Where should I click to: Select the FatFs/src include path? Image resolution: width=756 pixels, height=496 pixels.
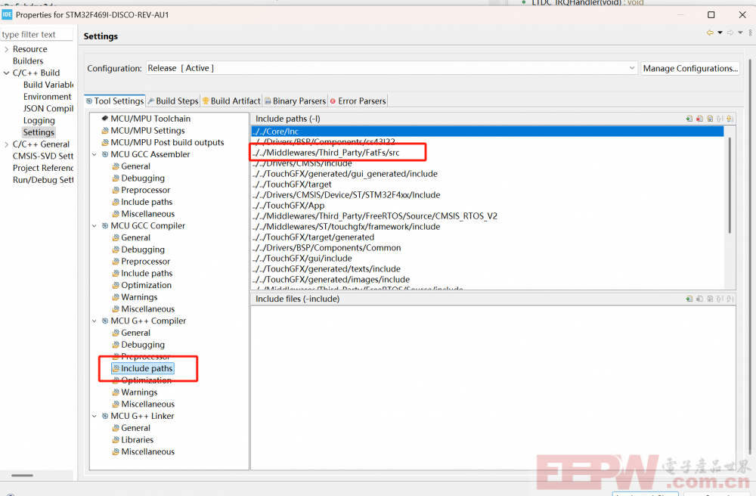pos(487,153)
